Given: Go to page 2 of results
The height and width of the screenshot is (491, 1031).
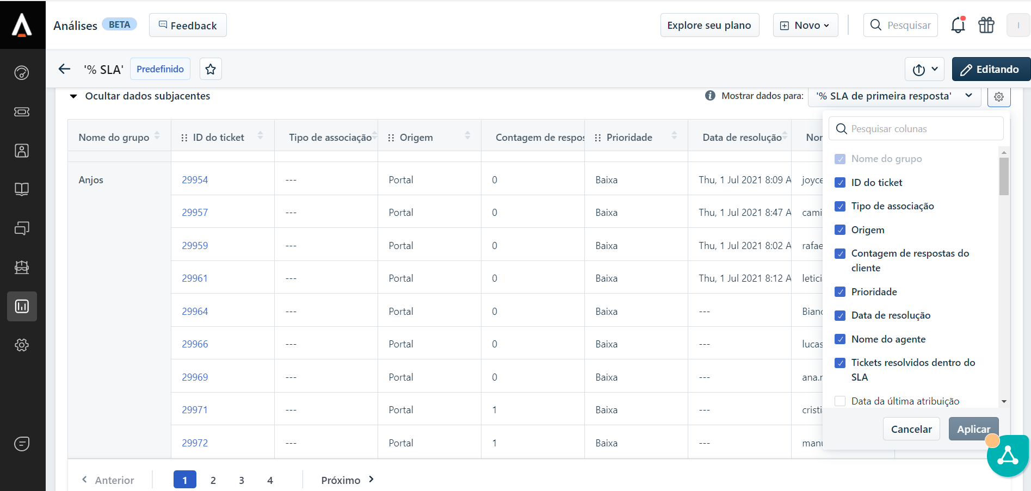Looking at the screenshot, I should coord(213,480).
